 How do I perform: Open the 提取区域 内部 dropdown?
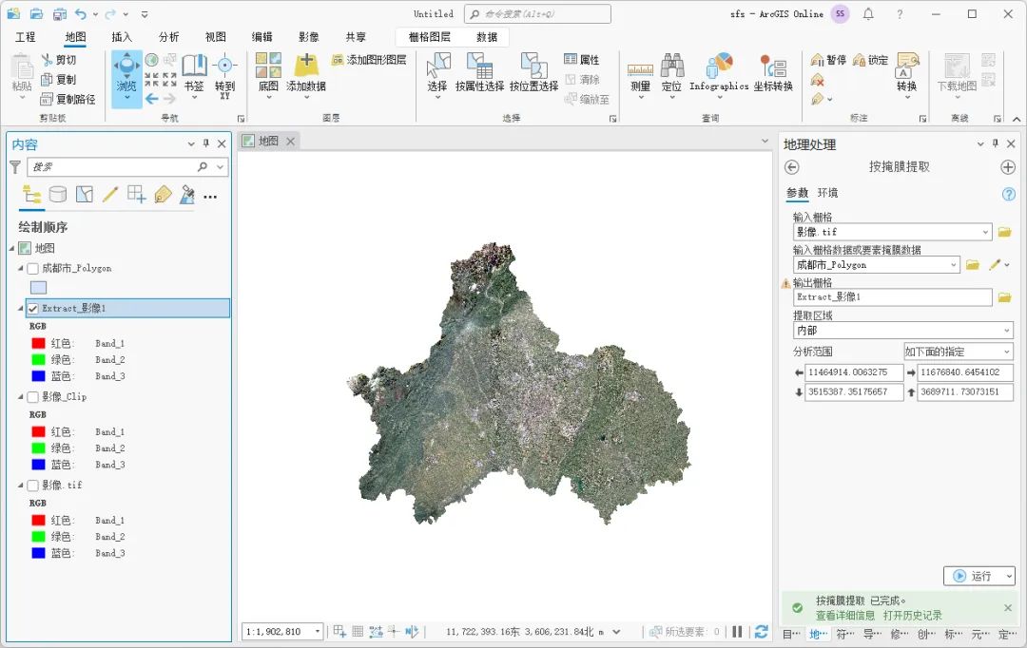click(x=1007, y=331)
